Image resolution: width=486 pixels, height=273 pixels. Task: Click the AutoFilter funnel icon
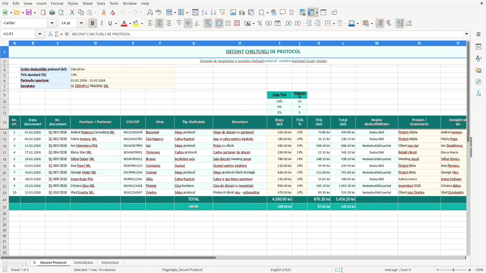click(222, 13)
